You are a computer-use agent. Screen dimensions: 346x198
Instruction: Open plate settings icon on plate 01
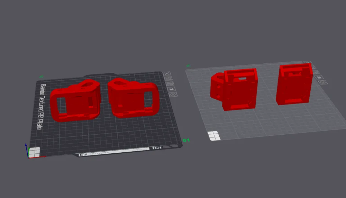(173, 94)
